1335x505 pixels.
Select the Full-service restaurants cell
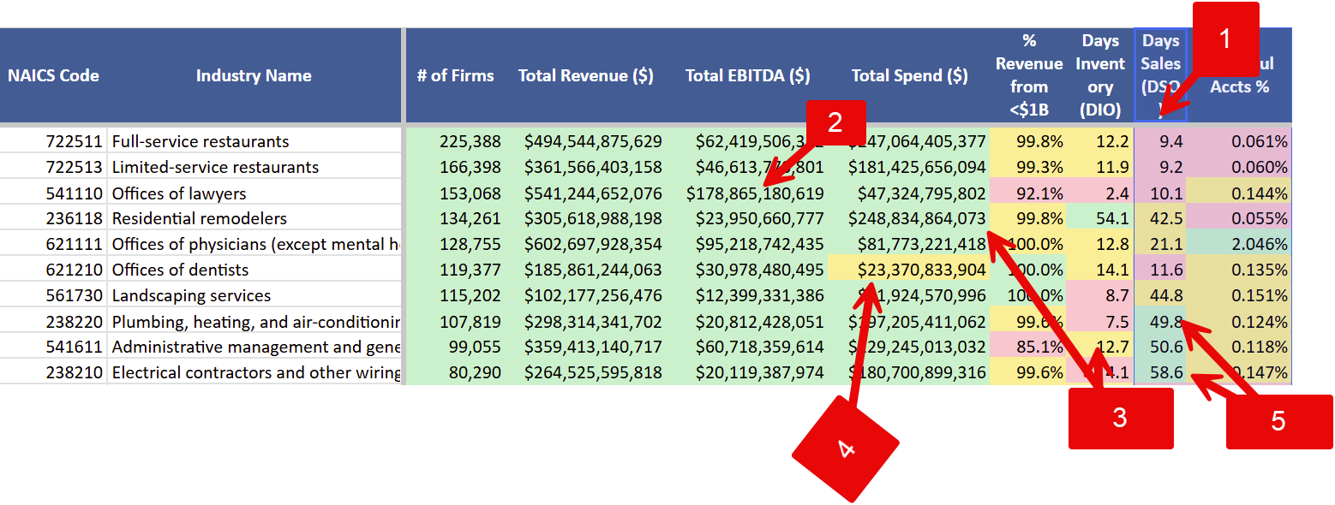click(254, 141)
